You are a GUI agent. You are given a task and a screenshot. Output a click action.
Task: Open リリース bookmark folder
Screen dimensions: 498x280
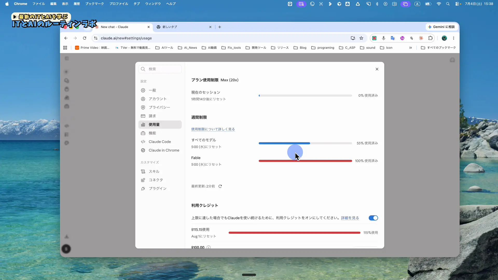point(280,48)
